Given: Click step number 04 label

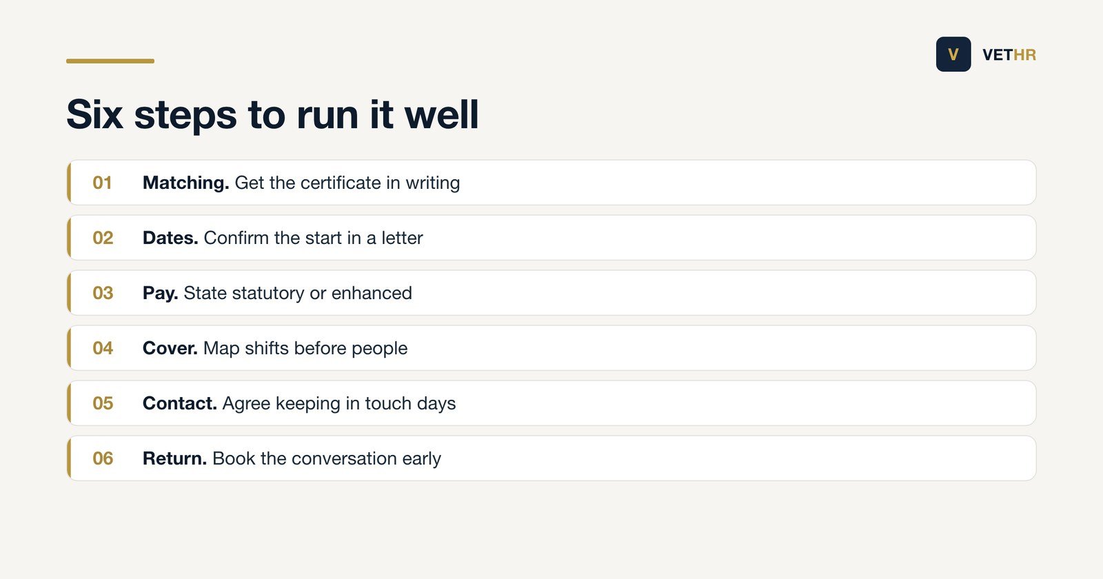Looking at the screenshot, I should click(x=103, y=348).
